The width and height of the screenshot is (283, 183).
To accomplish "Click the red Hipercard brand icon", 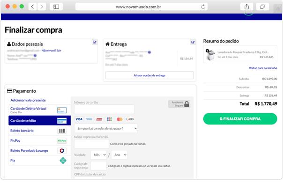I will coord(99,119).
